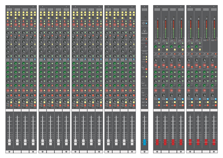Click the blue master fader cap
Image resolution: width=223 pixels, height=158 pixels.
[x=145, y=142]
